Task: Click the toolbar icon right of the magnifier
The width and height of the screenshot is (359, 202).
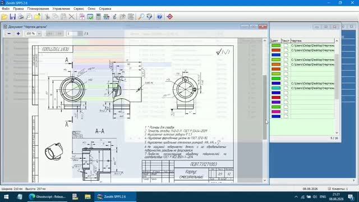Action: 149,17
